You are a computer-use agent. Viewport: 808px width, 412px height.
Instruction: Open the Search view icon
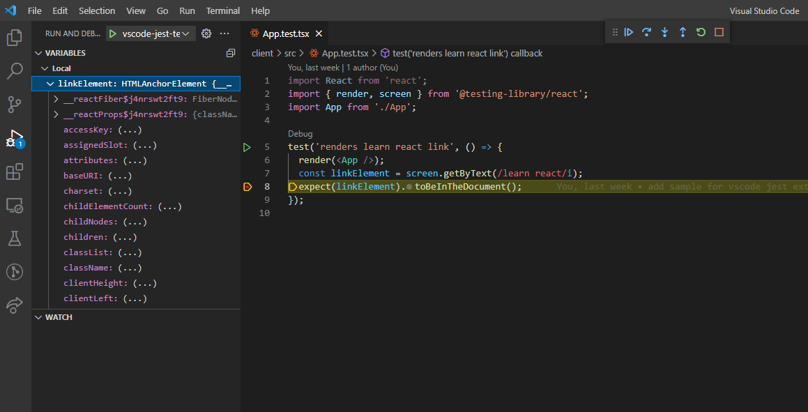[x=15, y=71]
